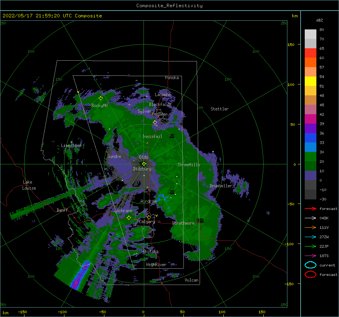The height and width of the screenshot is (317, 339).
Task: Click the Calgary label
Action: click(147, 222)
